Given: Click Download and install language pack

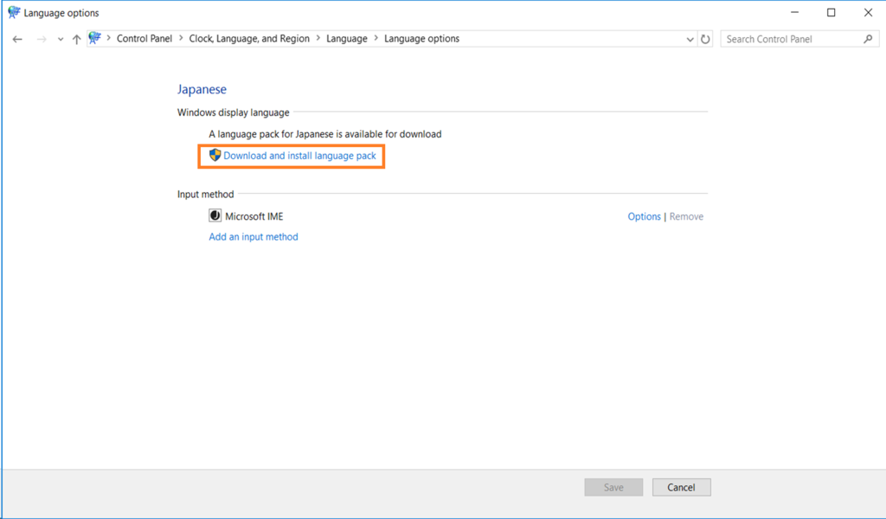Looking at the screenshot, I should coord(299,156).
